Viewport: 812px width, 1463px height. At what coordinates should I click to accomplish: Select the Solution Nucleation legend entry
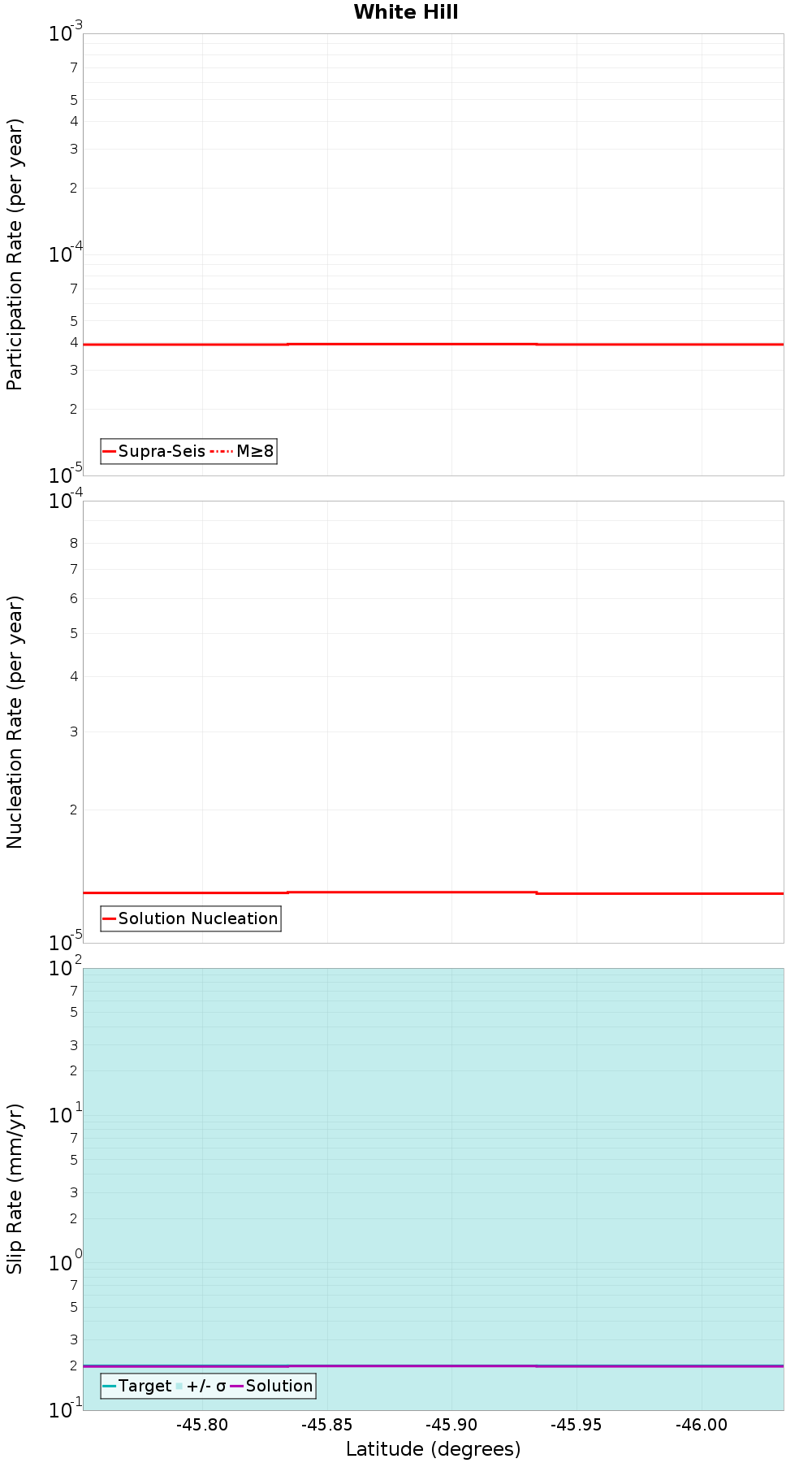pos(191,918)
